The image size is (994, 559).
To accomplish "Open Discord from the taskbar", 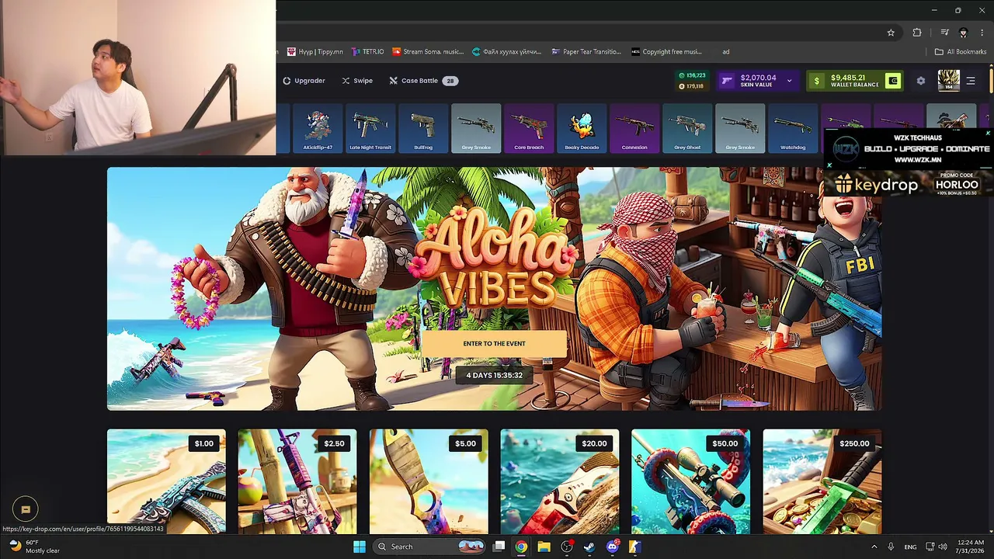I will point(612,547).
